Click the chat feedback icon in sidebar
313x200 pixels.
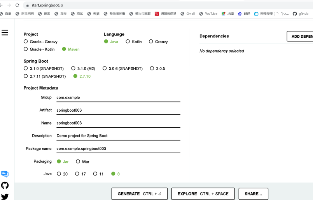coord(5,174)
